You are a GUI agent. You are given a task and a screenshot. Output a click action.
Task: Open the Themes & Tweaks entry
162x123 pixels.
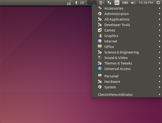118,63
